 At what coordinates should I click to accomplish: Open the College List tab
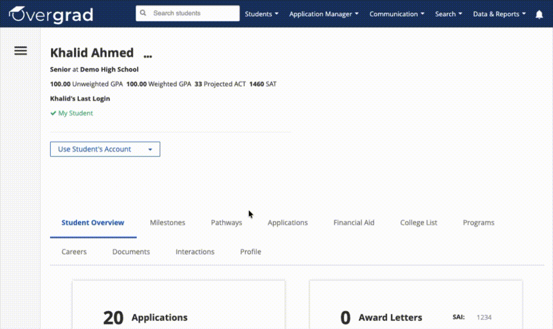click(419, 223)
